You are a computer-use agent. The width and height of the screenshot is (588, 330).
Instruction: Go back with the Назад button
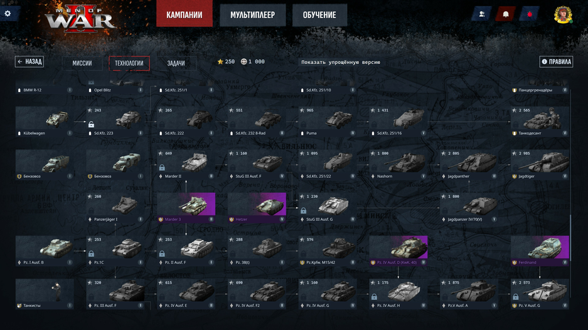tap(29, 61)
